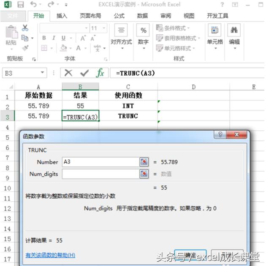
Task: Open the font (字体) dialog launcher
Action: click(106, 59)
